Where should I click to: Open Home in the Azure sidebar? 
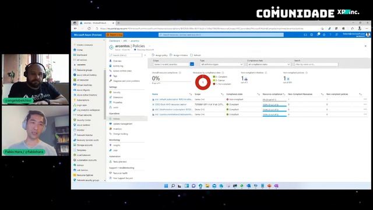coord(79,50)
